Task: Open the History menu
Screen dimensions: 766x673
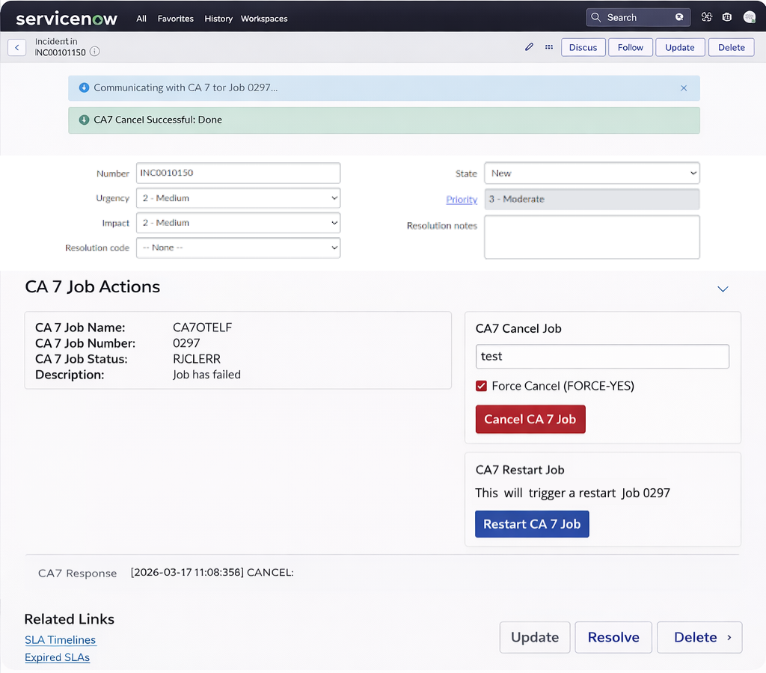Action: pos(218,19)
